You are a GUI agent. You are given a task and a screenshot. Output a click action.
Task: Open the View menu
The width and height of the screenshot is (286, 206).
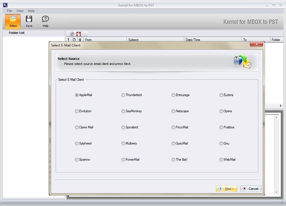click(20, 11)
